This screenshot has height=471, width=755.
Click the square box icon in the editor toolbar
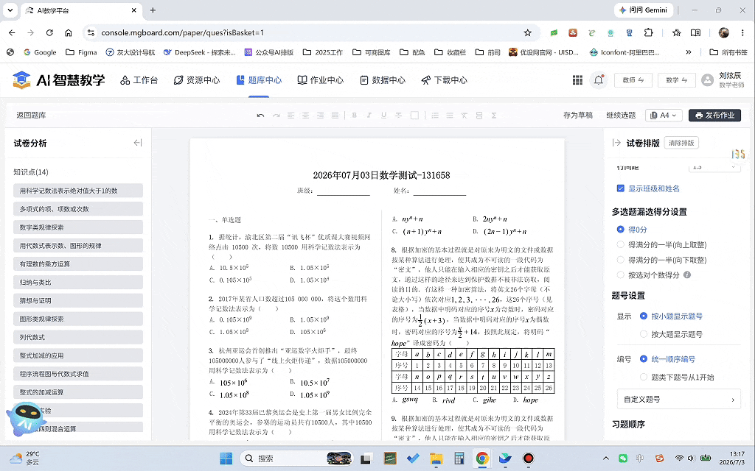(414, 116)
